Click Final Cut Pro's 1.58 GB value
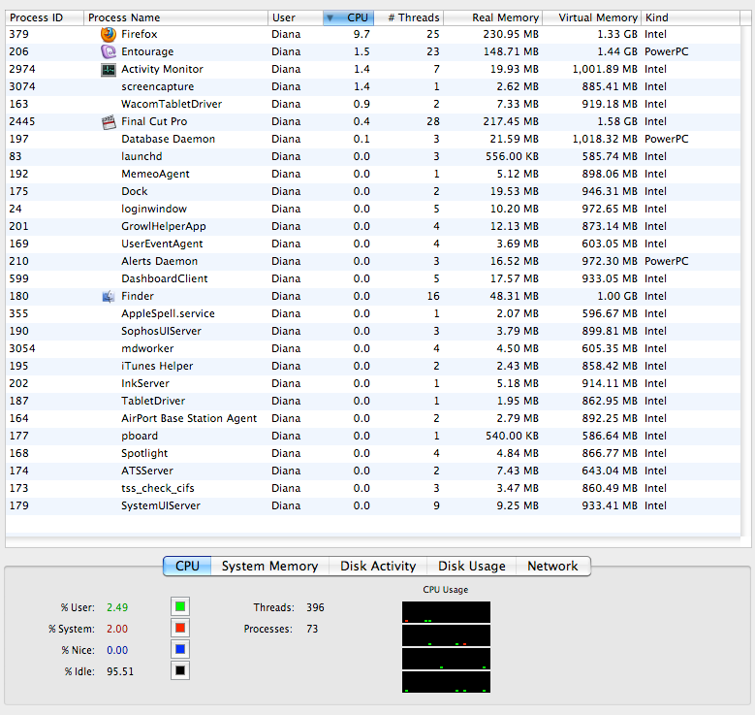 (616, 121)
